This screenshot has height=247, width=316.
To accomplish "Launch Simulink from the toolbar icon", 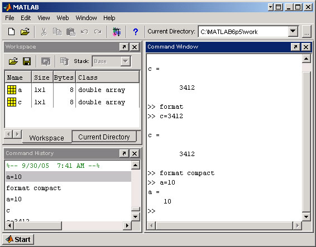I will click(x=117, y=32).
